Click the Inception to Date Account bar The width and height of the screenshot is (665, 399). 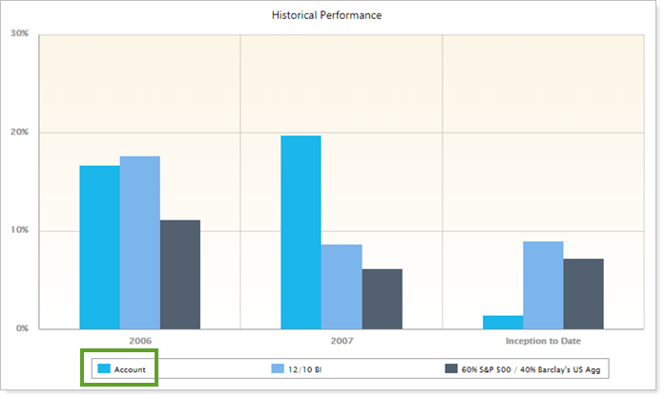click(502, 323)
